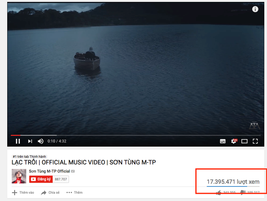Click the subscriber count 887.707
This screenshot has height=201, width=267.
click(x=61, y=179)
